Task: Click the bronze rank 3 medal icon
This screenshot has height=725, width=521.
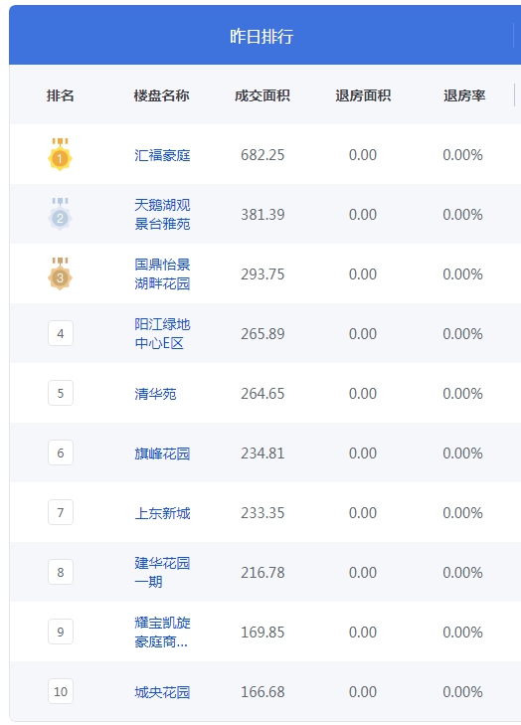Action: coord(60,273)
